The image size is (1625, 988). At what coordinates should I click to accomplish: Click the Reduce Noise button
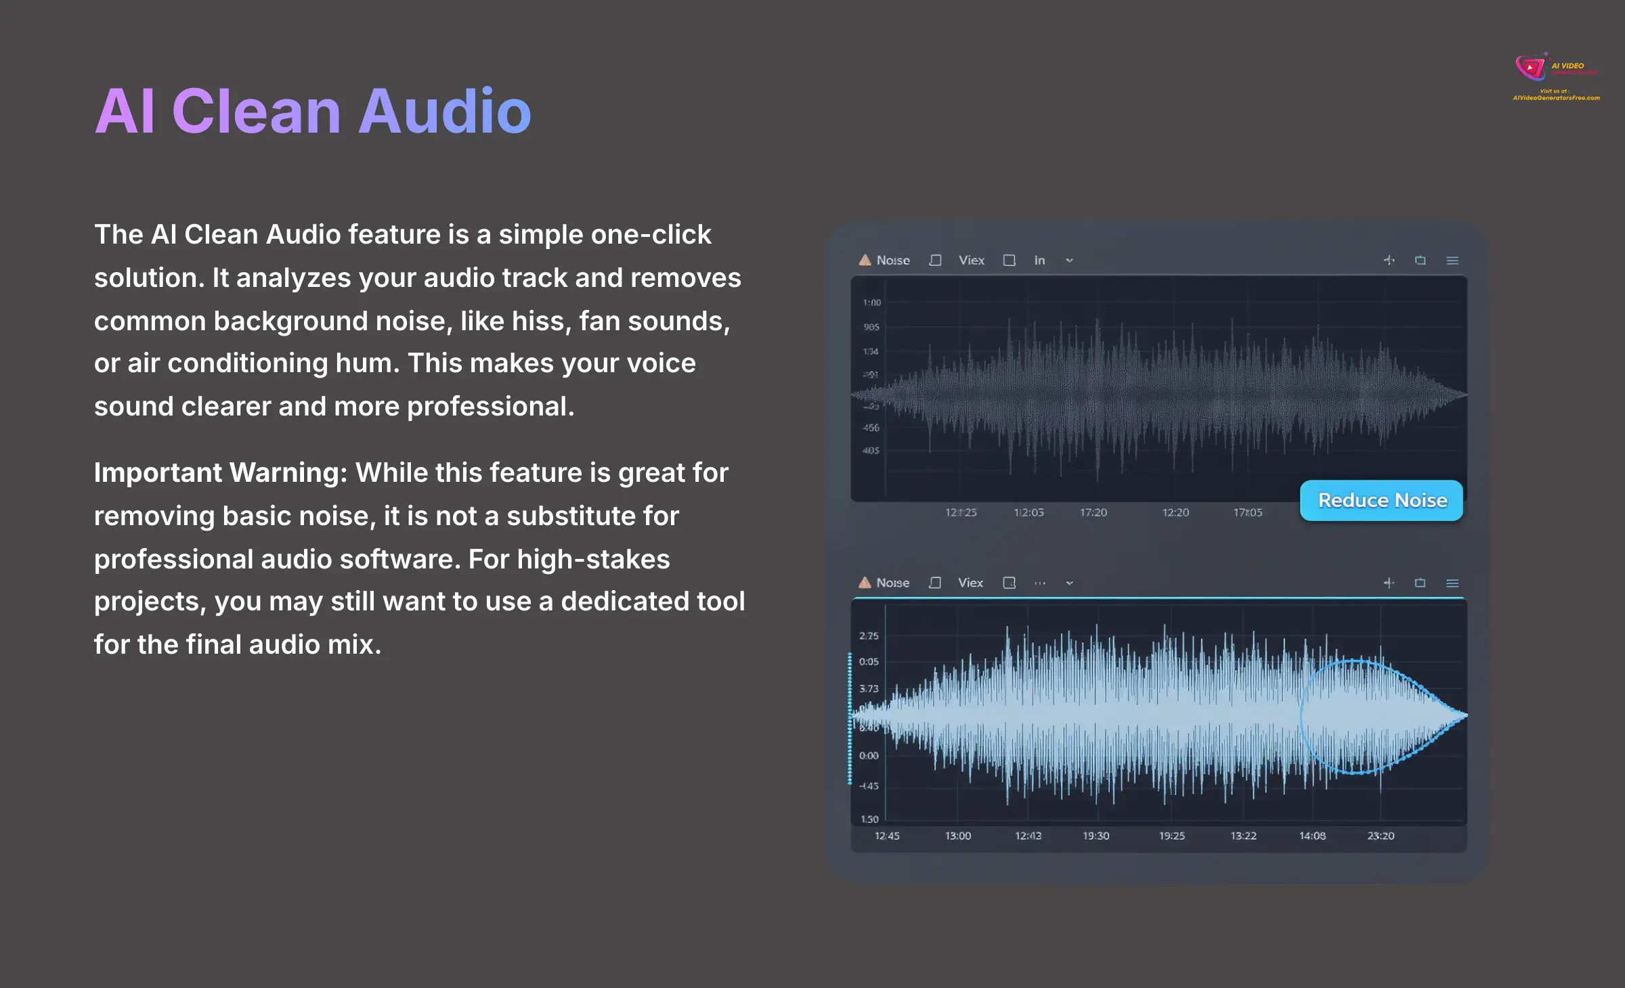point(1381,500)
